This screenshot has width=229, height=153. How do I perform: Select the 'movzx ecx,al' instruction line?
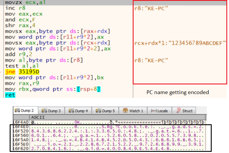(x=25, y=2)
